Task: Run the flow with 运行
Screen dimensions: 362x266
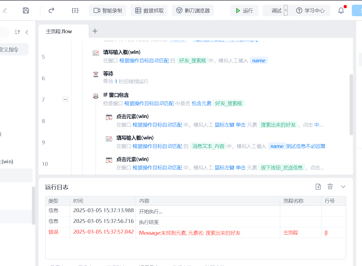Action: pyautogui.click(x=244, y=10)
